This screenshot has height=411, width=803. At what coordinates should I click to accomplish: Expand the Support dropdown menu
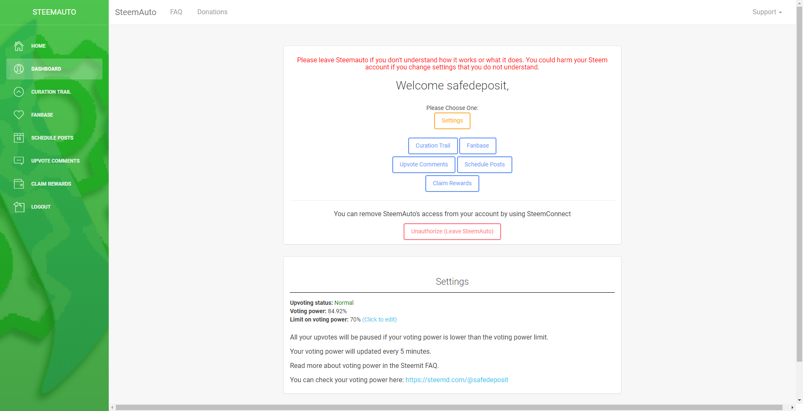click(767, 12)
